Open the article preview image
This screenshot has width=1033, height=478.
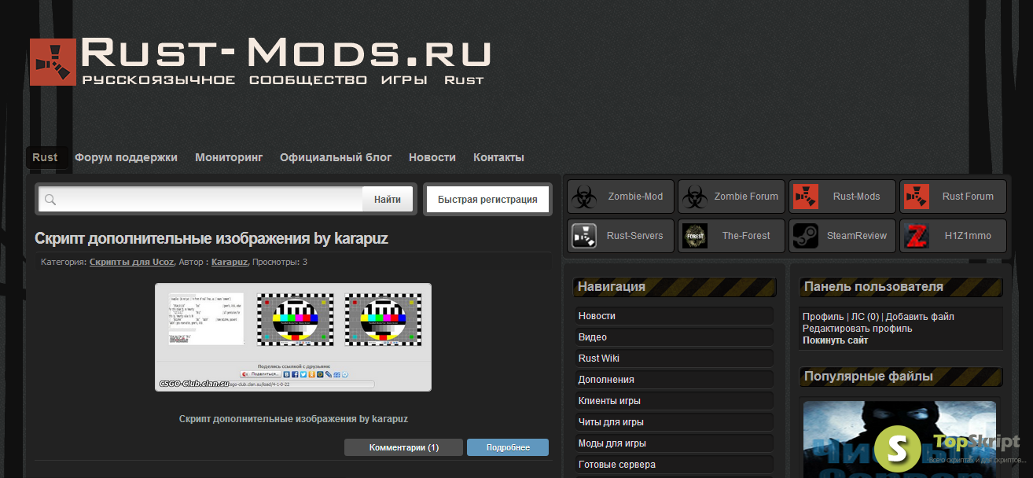[x=293, y=337]
